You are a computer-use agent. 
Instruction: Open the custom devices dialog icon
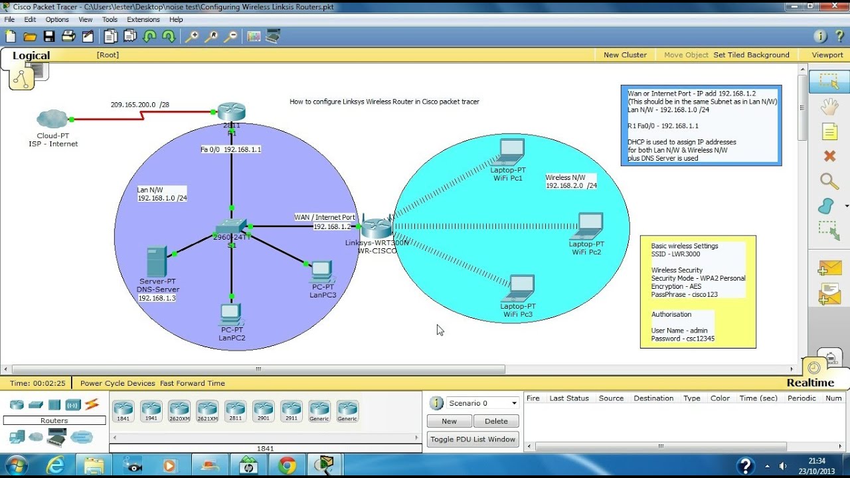[x=273, y=37]
